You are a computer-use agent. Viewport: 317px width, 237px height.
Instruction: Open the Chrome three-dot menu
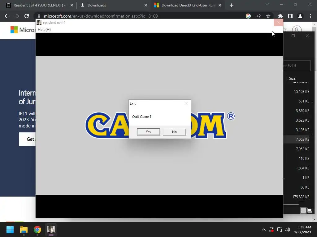(310, 16)
